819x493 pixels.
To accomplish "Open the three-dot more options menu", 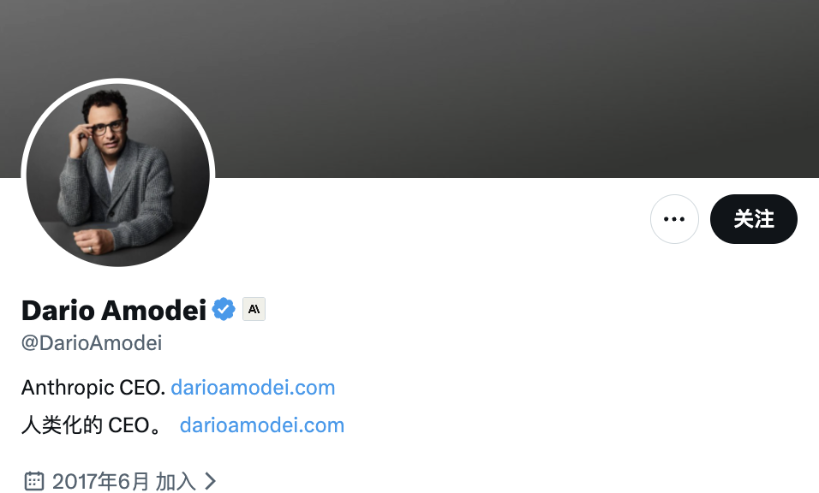I will pyautogui.click(x=674, y=219).
